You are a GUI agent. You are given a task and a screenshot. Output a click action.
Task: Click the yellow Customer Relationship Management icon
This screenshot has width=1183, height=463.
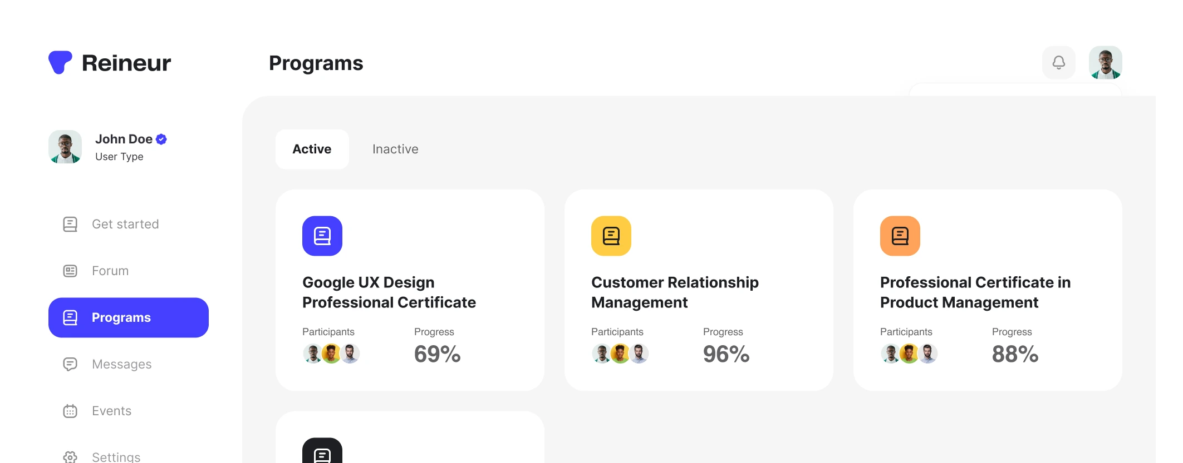pyautogui.click(x=611, y=236)
